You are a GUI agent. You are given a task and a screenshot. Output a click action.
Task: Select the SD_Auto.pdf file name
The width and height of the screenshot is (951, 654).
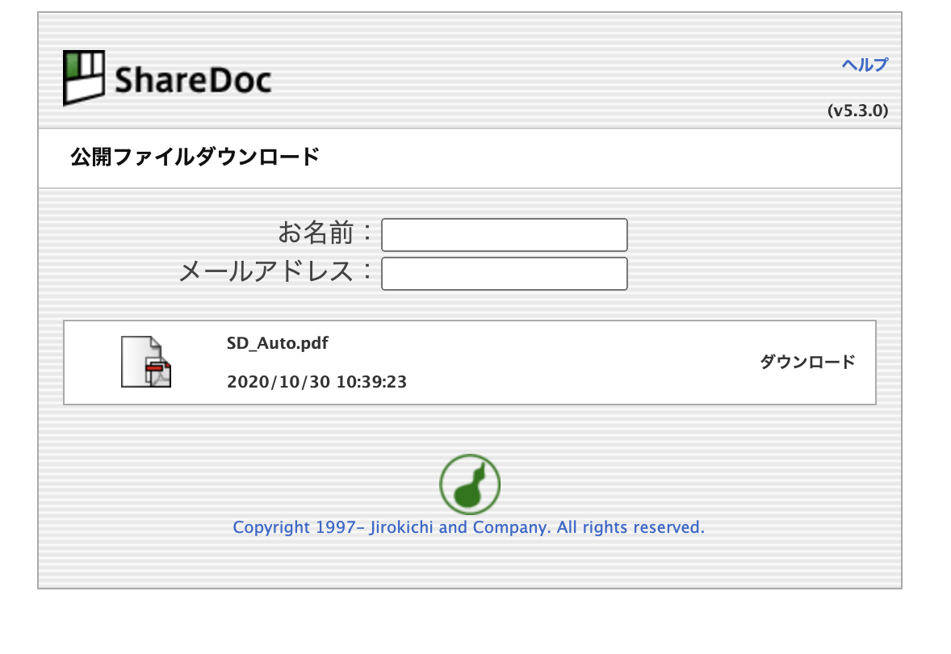pos(277,343)
